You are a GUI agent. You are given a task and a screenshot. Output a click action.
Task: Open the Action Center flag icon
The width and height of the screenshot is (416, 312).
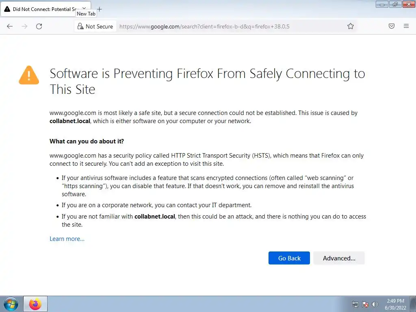pyautogui.click(x=365, y=304)
